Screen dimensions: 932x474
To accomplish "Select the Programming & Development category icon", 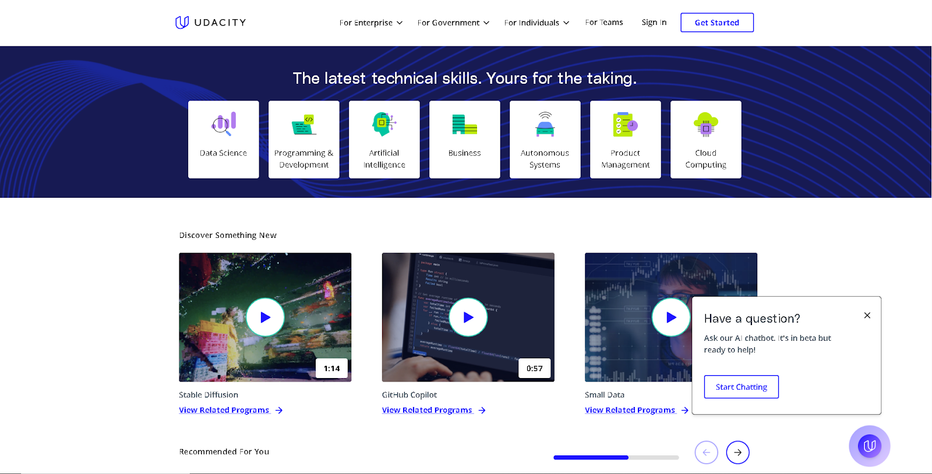I will (304, 124).
